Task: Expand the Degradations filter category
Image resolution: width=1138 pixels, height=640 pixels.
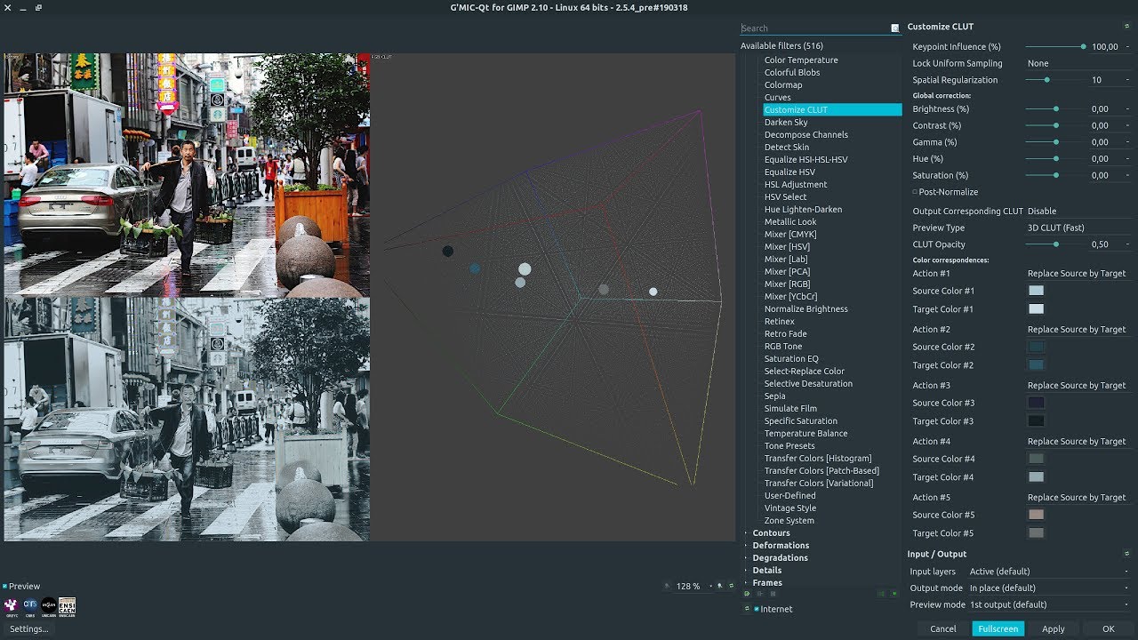Action: [747, 558]
